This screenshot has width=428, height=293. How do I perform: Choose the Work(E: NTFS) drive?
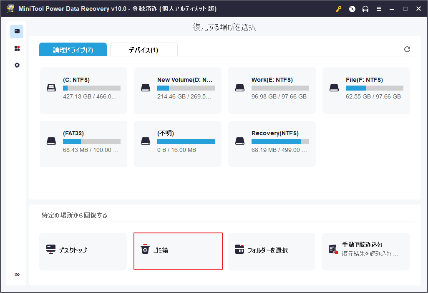tap(272, 90)
